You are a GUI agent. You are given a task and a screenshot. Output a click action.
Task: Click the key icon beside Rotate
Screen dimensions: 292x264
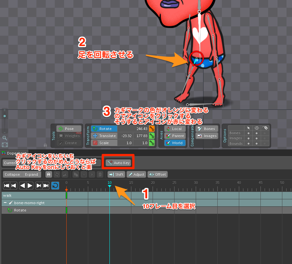(152, 128)
